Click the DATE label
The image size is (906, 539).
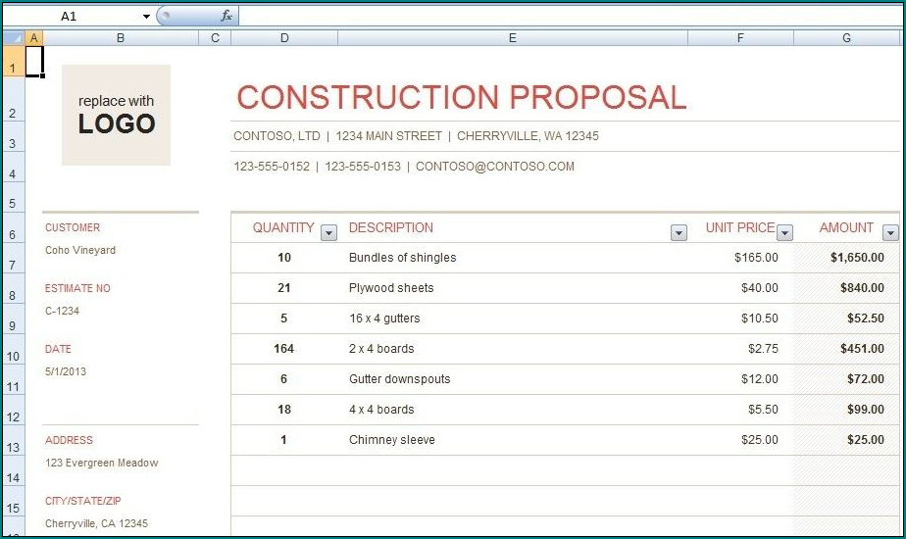point(59,349)
